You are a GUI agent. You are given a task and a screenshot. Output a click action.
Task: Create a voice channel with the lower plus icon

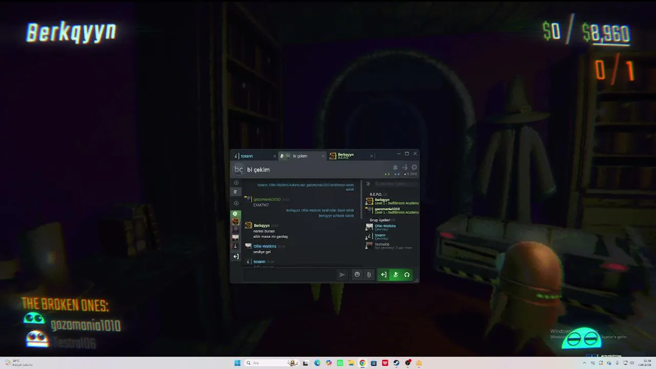(x=236, y=203)
